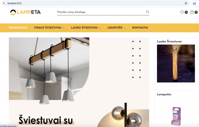Image resolution: width=199 pixels, height=127 pixels.
Task: Expand the Lauko Šviestuvai dropdown menu
Action: 86,28
